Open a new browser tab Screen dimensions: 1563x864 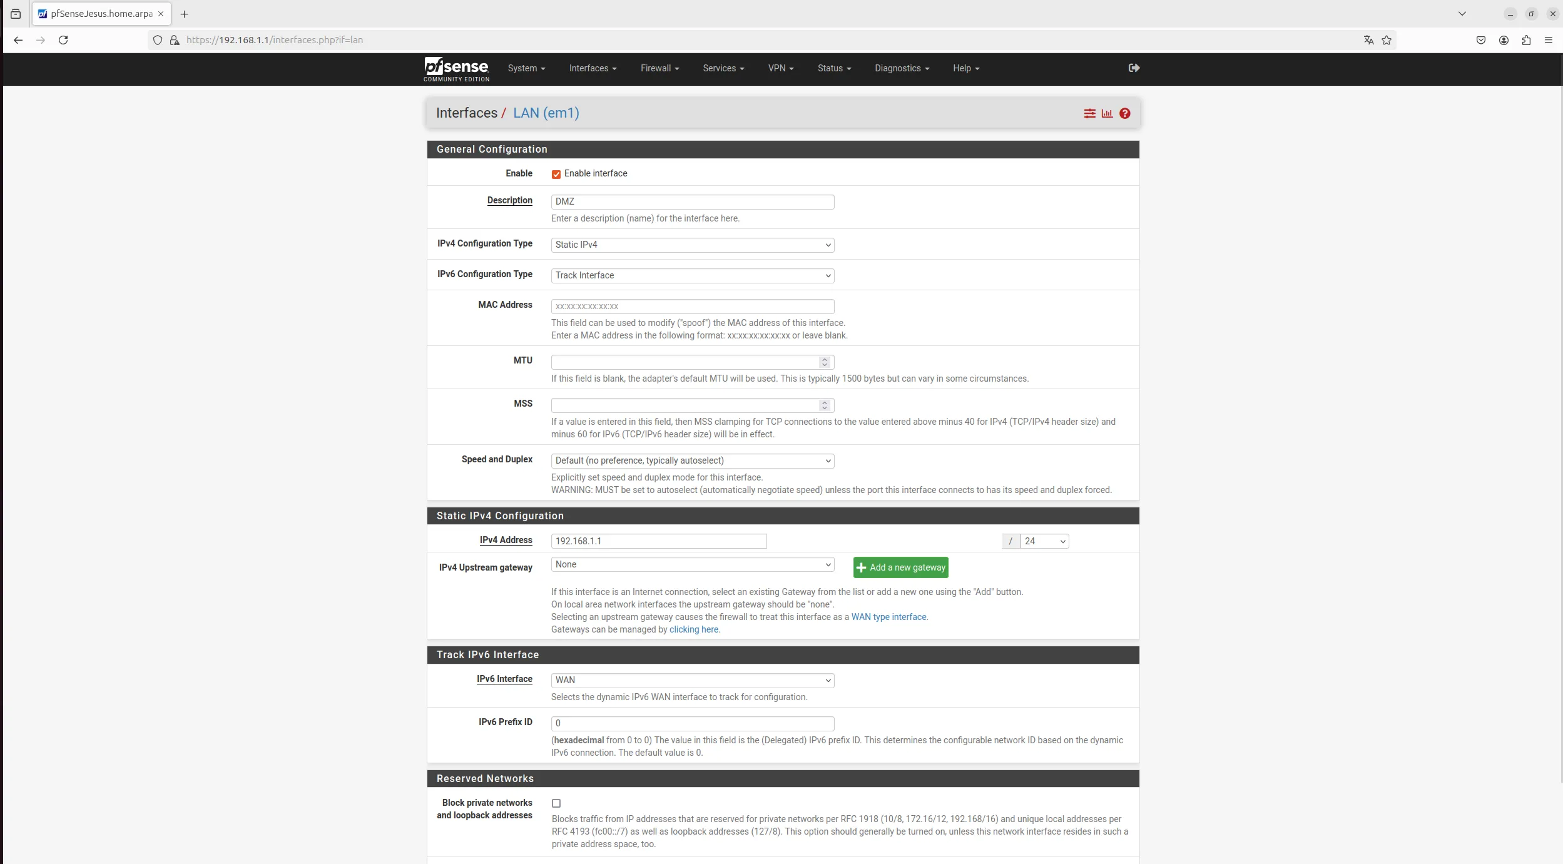coord(184,14)
